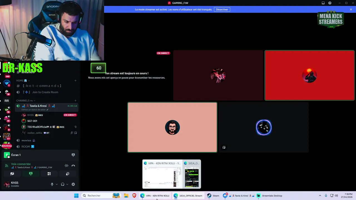The width and height of the screenshot is (356, 200).
Task: Open Discord user settings gear
Action: pos(73,184)
